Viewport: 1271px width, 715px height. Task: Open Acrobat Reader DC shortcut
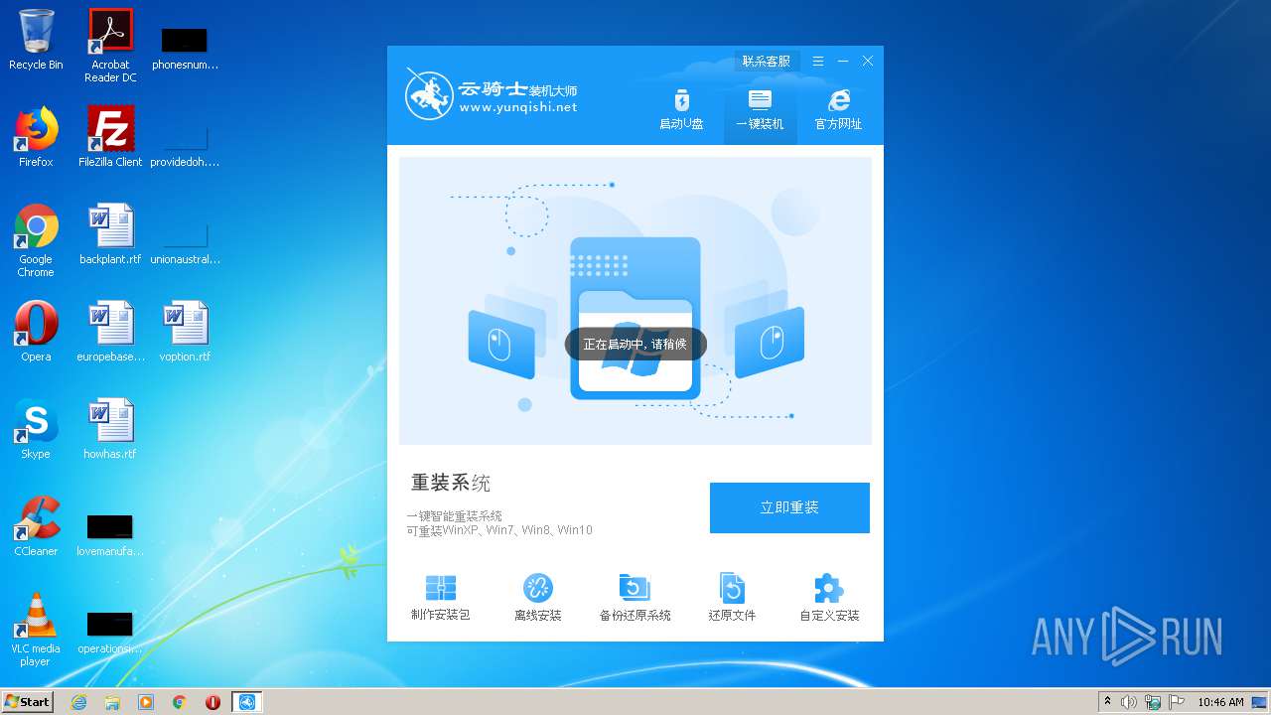pos(110,45)
